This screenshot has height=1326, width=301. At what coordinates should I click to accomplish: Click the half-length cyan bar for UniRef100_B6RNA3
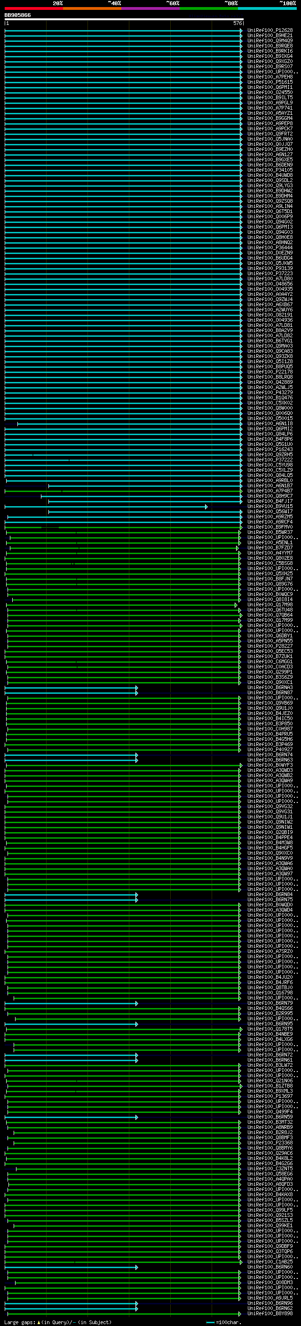point(71,688)
